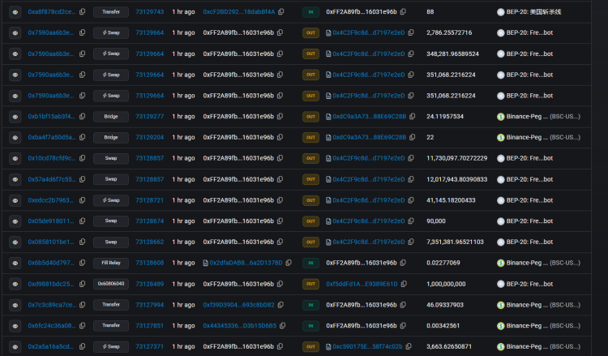This screenshot has height=356, width=608.
Task: Copy the sender address 0xcF2BD292...18dabBf4A
Action: click(281, 12)
